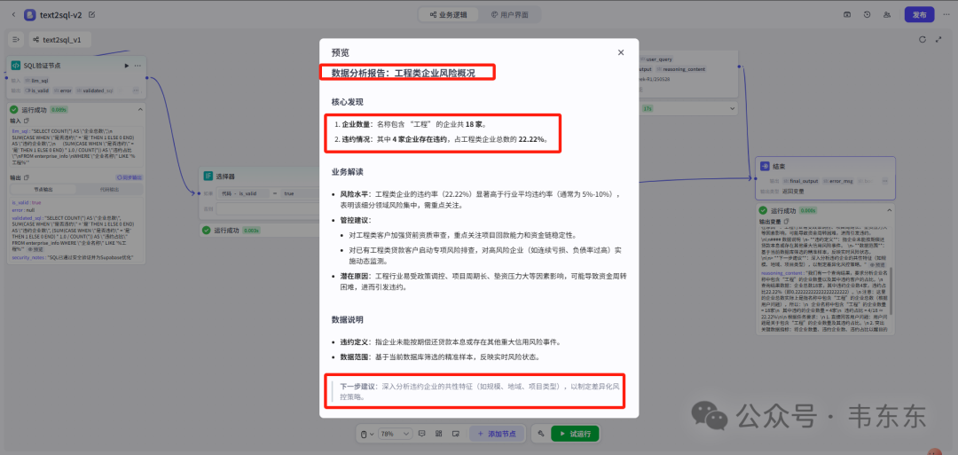The height and width of the screenshot is (455, 958).
Task: Click the true value field in 选择器
Action: [x=300, y=193]
